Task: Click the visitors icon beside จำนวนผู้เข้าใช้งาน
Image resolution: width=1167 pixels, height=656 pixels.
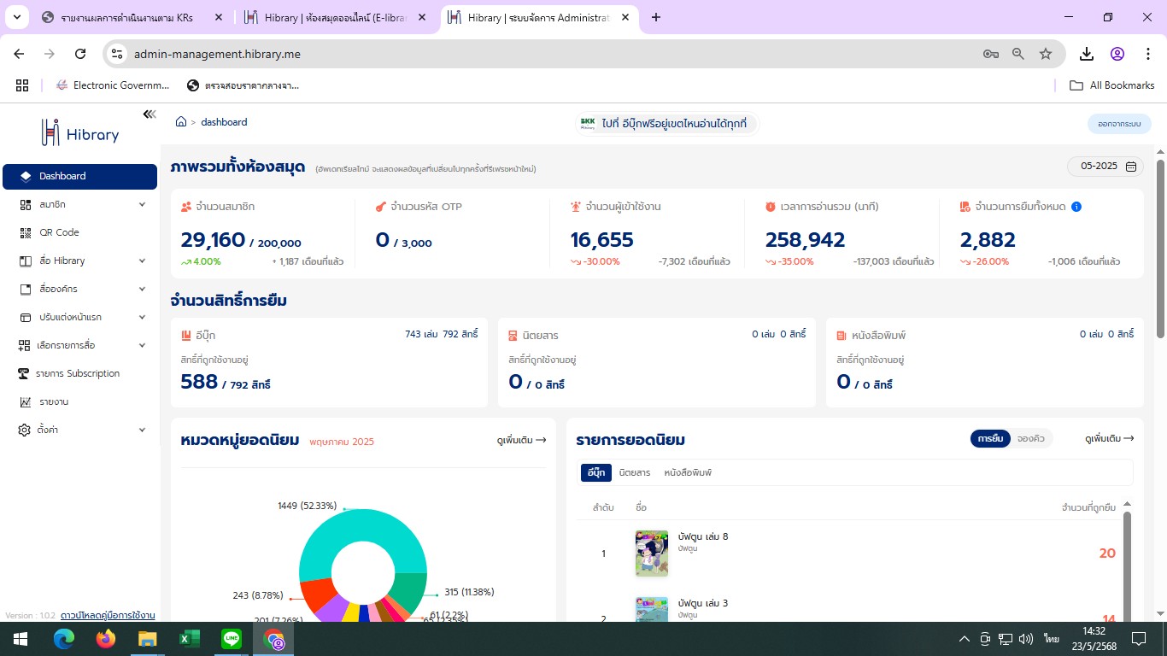Action: 576,207
